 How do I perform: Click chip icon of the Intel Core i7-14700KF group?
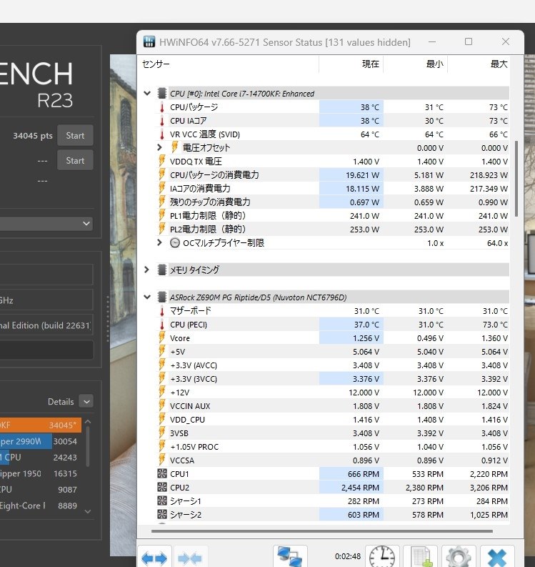pos(162,94)
